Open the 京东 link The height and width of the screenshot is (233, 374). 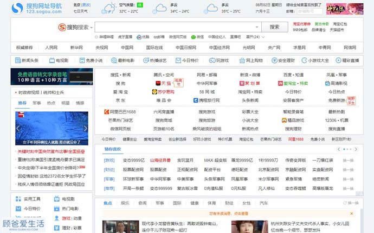point(120,101)
